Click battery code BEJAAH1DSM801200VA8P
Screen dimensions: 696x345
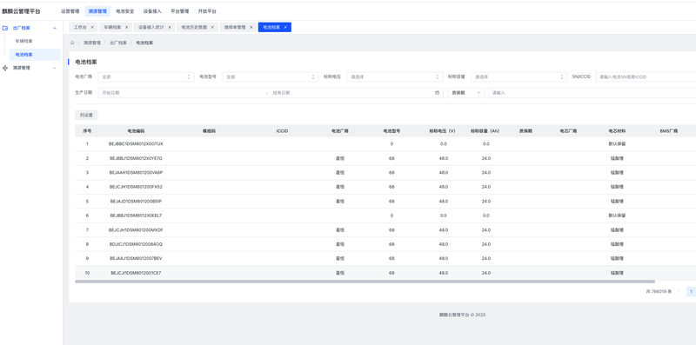click(136, 172)
